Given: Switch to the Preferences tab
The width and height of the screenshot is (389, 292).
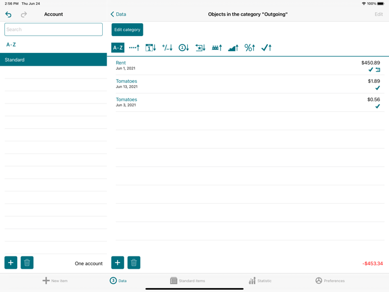Looking at the screenshot, I should click(330, 280).
